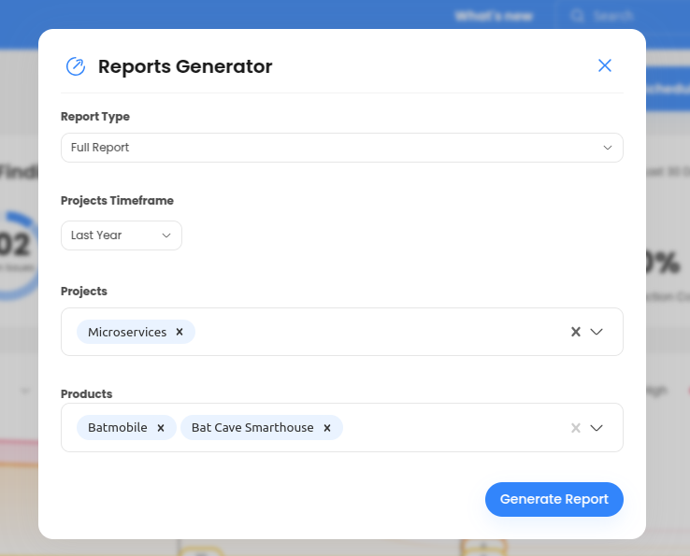The image size is (690, 556).
Task: Click the Projects Timeframe field label
Action: tap(117, 201)
